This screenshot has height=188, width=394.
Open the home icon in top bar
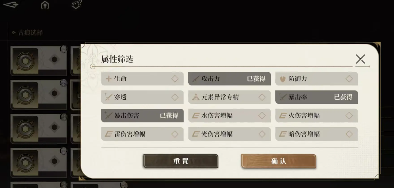(45, 5)
